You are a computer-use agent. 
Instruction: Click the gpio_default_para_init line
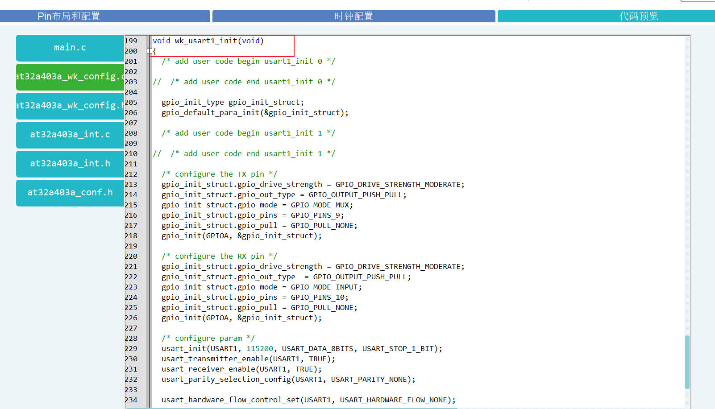point(255,112)
